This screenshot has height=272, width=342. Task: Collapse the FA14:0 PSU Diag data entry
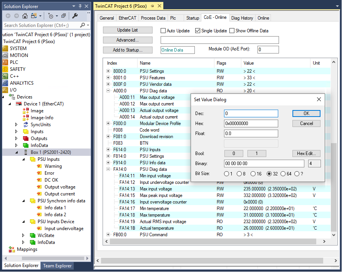tap(108, 169)
